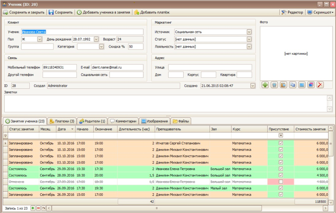Screen dimensions: 336x213
Task: Click the Редактор toolbar button
Action: (x=292, y=12)
